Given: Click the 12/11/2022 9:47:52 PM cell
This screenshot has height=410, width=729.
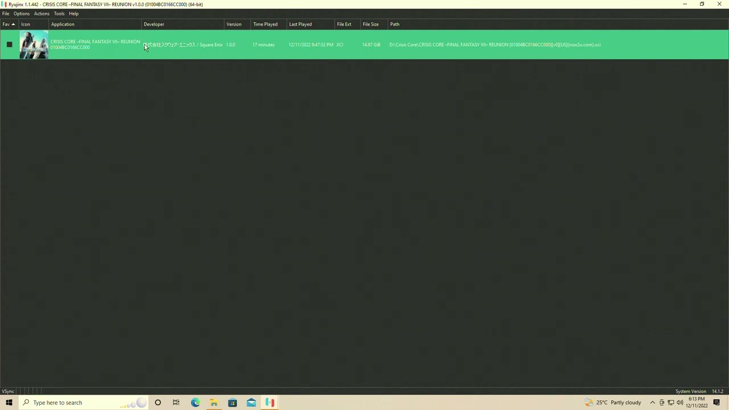Looking at the screenshot, I should (x=311, y=44).
